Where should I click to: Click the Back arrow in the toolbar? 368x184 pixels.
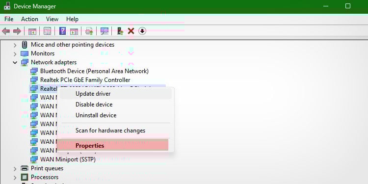coord(6,31)
